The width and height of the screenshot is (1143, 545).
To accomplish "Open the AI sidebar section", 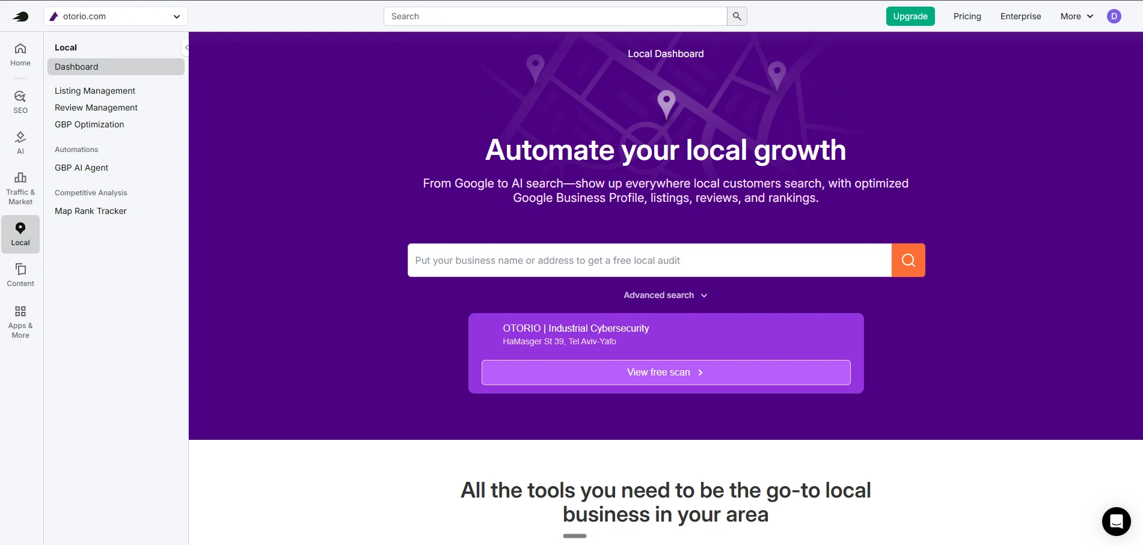I will (20, 142).
